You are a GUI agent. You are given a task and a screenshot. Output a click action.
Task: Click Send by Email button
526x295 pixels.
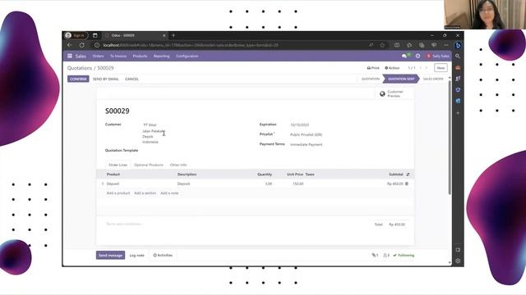tap(106, 79)
